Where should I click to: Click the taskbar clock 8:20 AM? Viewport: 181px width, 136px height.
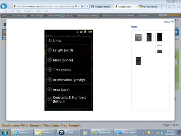click(x=170, y=133)
